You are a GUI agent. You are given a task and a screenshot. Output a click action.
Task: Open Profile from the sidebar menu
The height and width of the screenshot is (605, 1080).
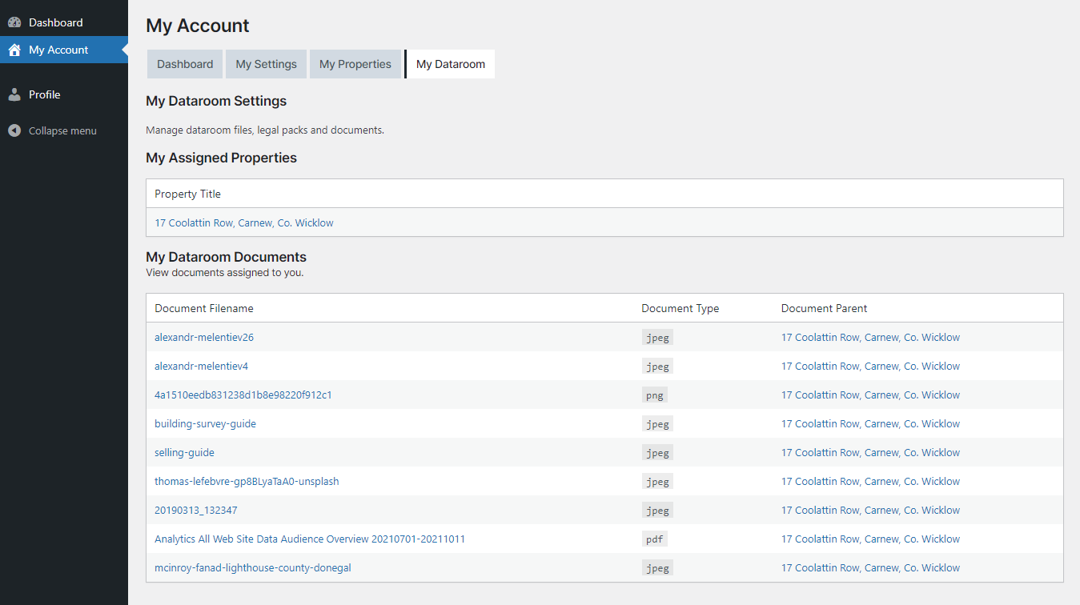[45, 94]
